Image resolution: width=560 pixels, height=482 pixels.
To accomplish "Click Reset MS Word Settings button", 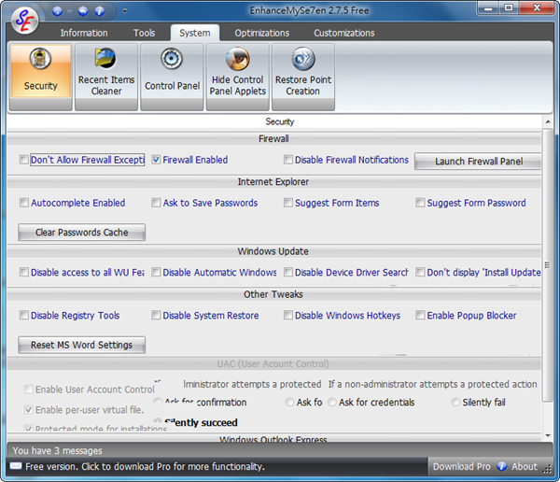I will [x=82, y=345].
